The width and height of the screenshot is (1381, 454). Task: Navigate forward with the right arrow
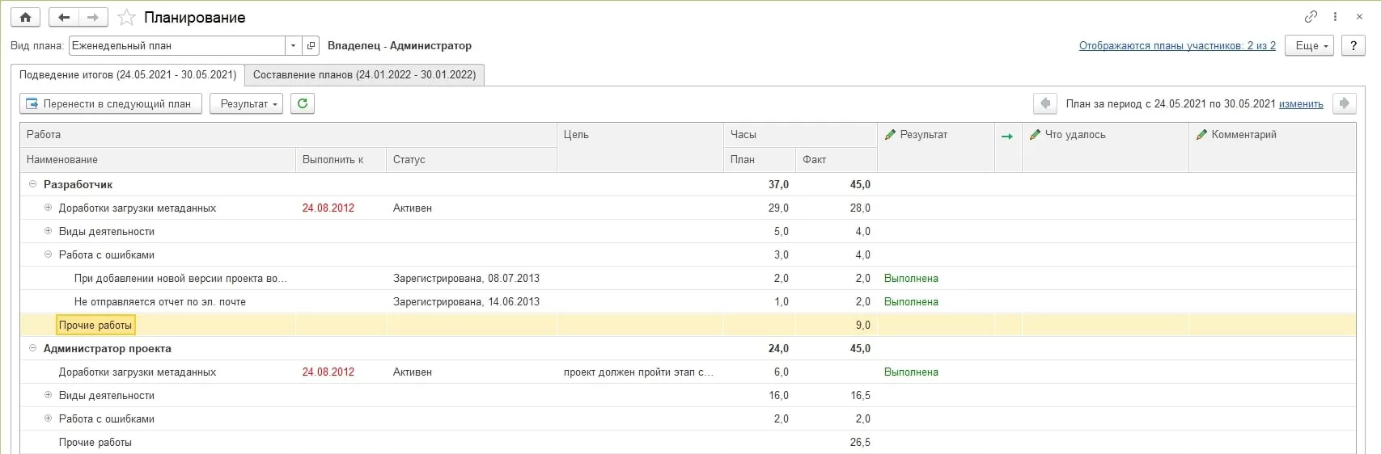pos(92,17)
